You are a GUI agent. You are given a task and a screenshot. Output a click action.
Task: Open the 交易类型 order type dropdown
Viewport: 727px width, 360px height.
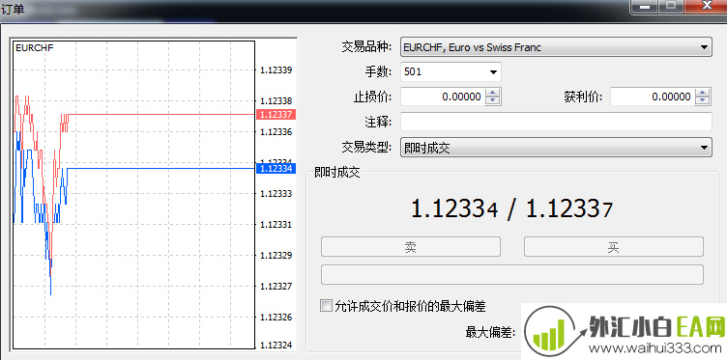tap(556, 148)
